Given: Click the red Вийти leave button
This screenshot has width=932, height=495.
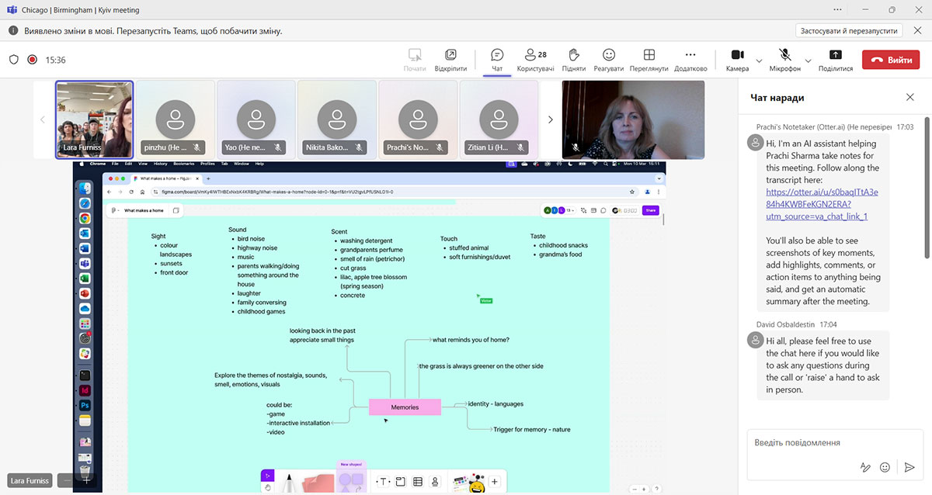Looking at the screenshot, I should (890, 60).
